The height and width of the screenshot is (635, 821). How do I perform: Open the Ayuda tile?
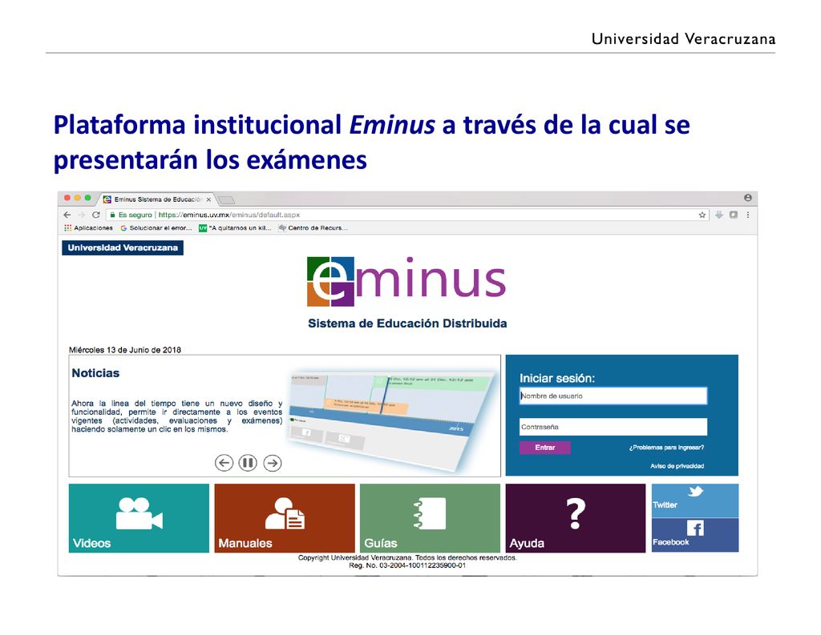tap(576, 518)
